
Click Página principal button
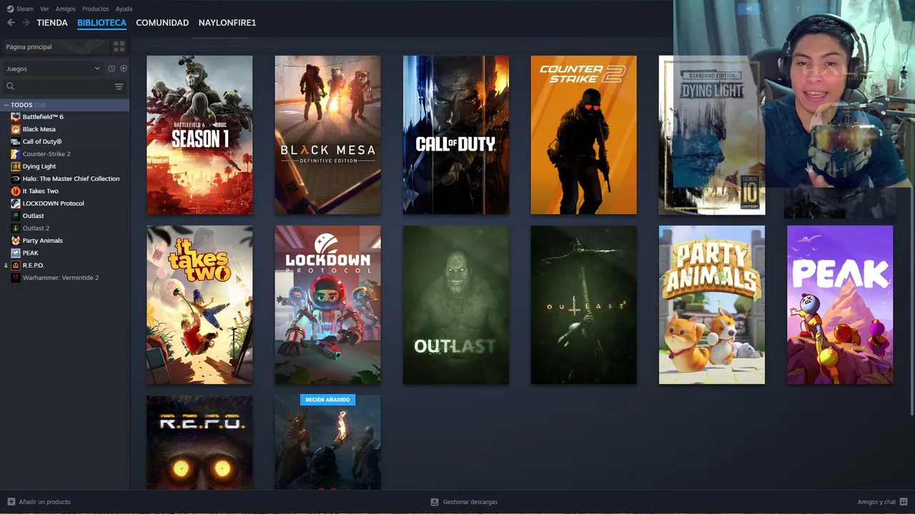pos(56,46)
